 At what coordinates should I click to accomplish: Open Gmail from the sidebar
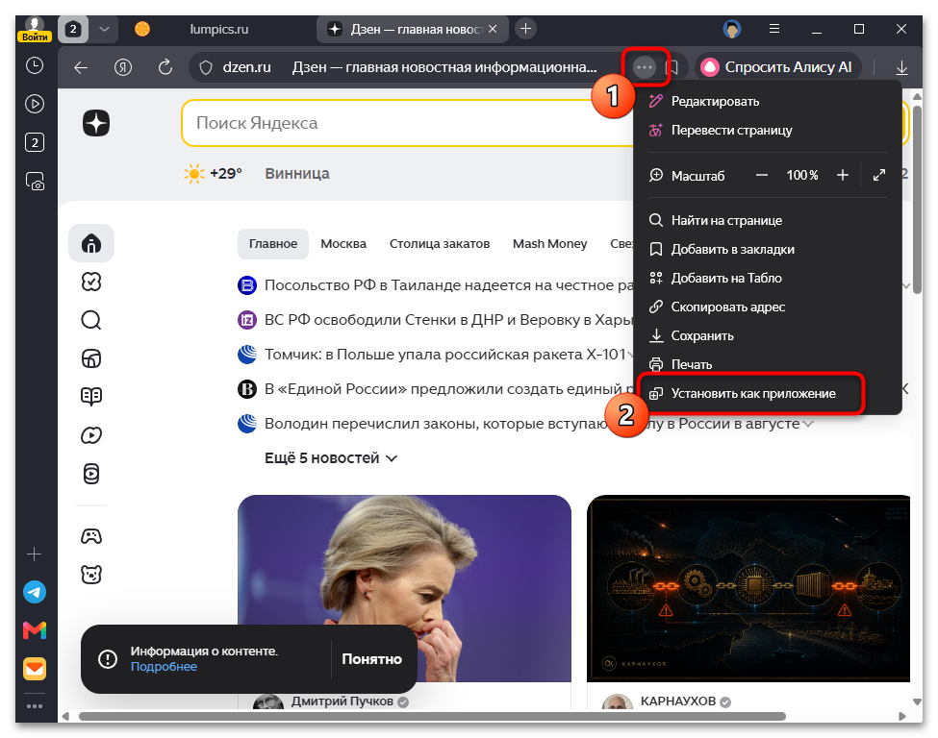click(x=35, y=630)
